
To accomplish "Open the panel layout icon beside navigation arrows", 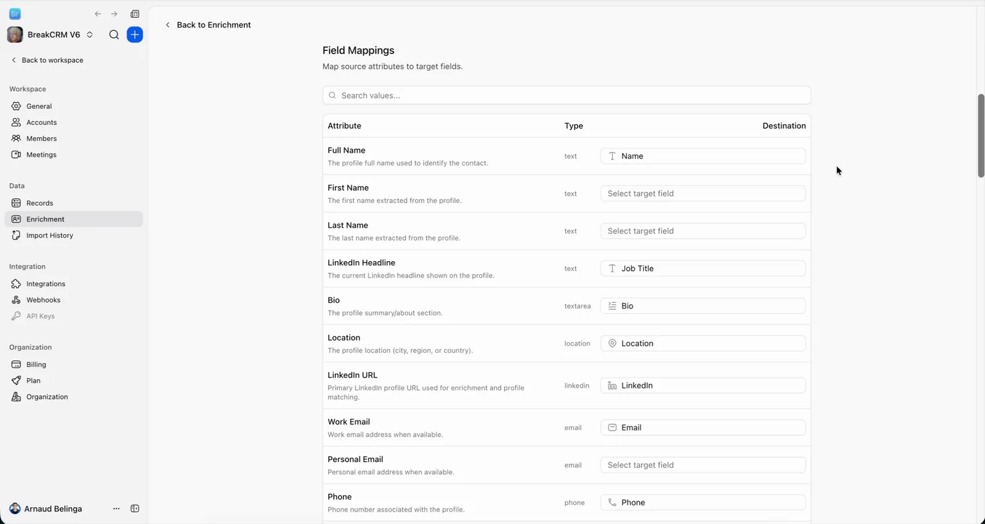I will [x=135, y=14].
